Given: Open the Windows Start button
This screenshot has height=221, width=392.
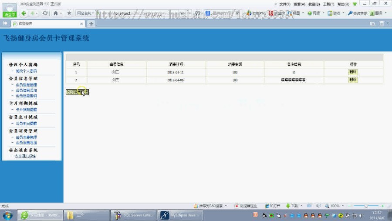Looking at the screenshot, I should point(7,215).
